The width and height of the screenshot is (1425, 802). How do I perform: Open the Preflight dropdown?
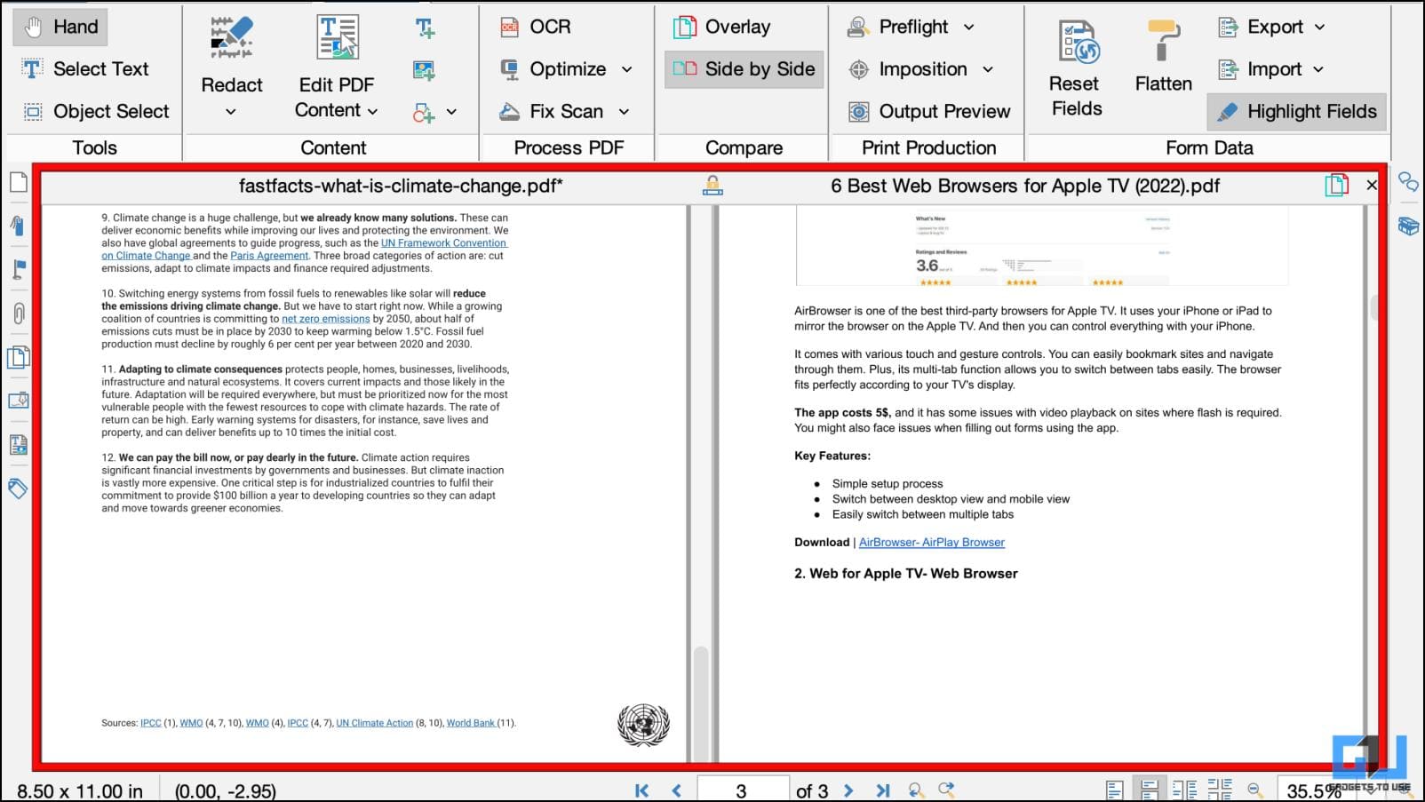point(969,28)
